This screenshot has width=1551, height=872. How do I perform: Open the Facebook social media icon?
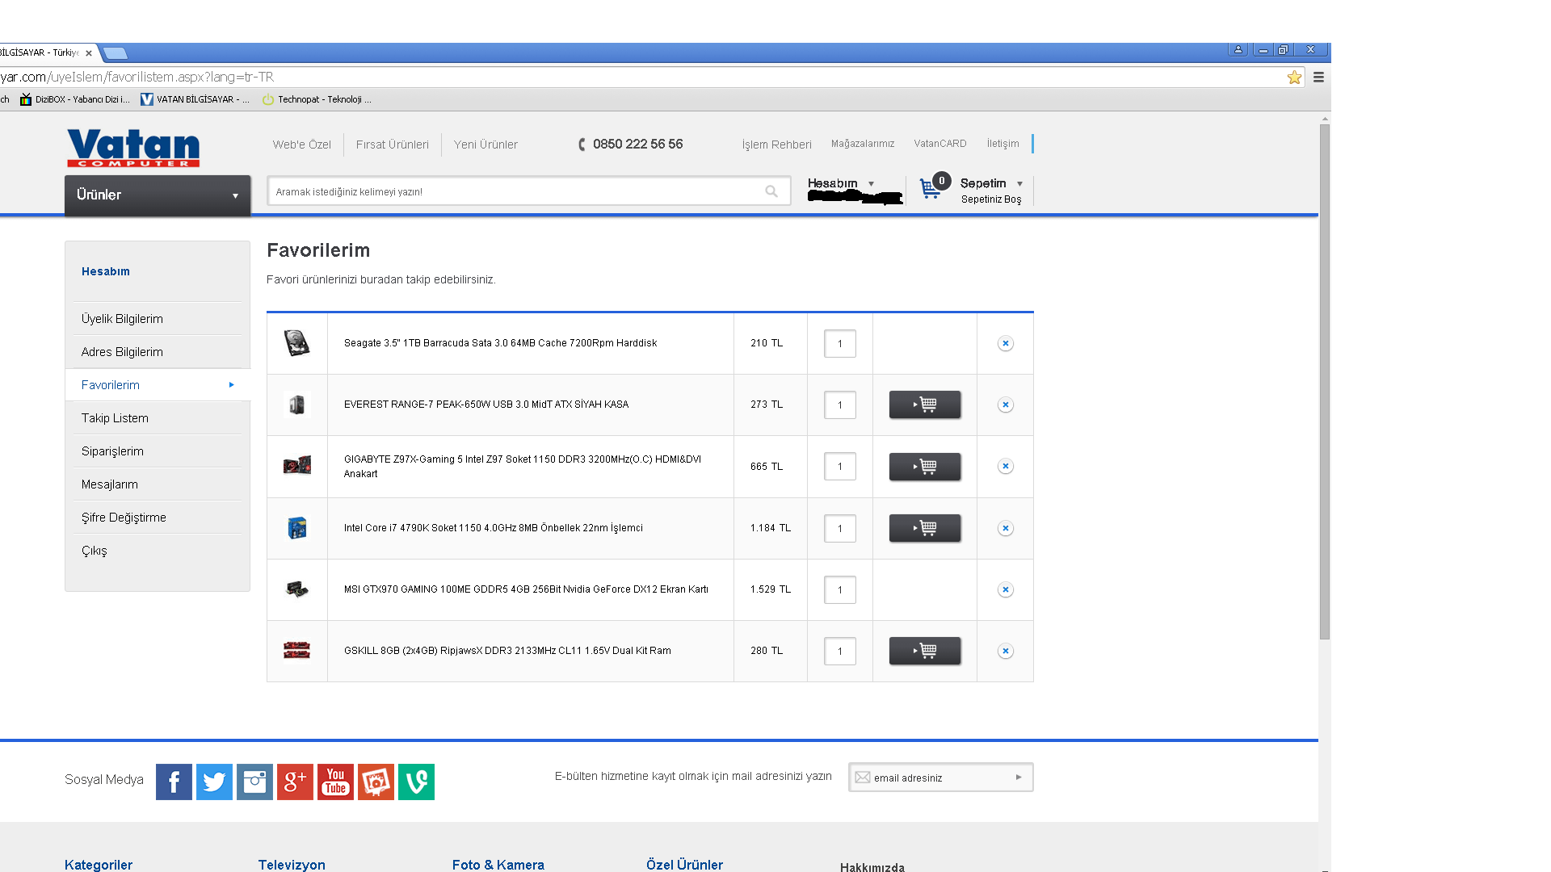click(x=174, y=782)
